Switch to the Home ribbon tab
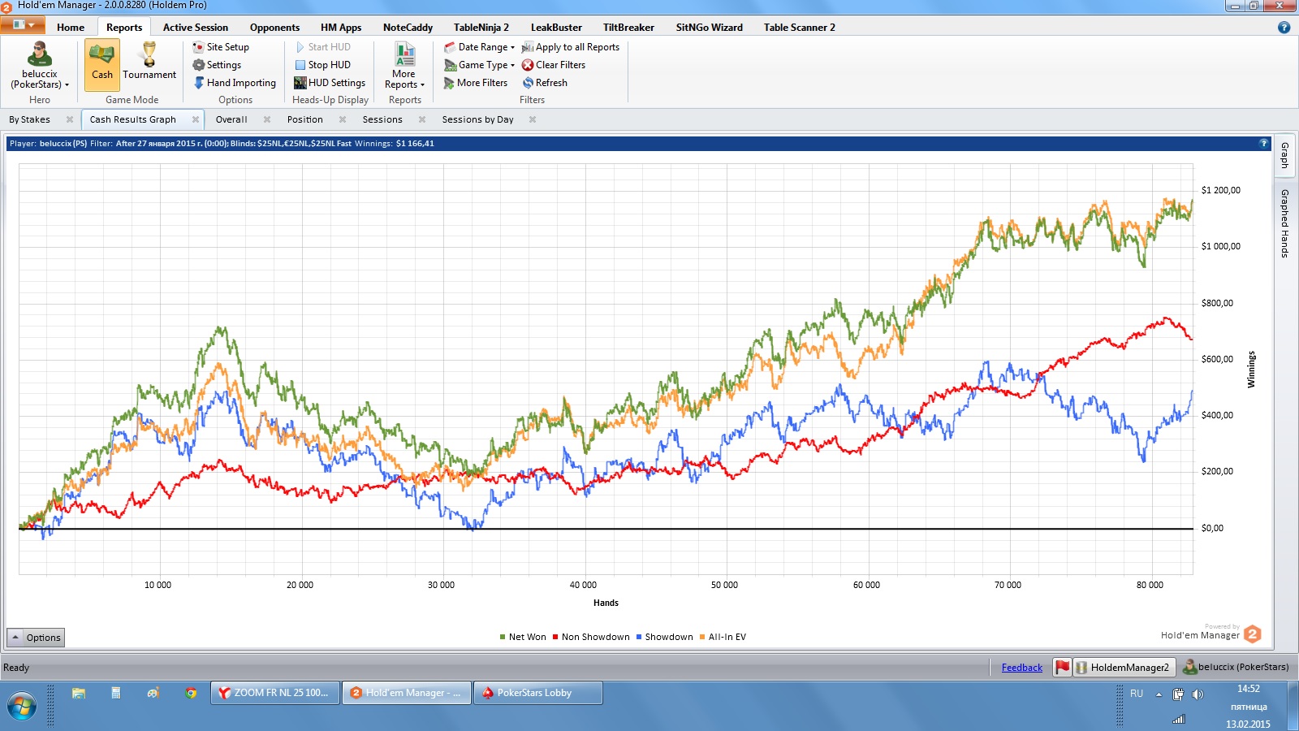Viewport: 1299px width, 731px height. coord(71,27)
